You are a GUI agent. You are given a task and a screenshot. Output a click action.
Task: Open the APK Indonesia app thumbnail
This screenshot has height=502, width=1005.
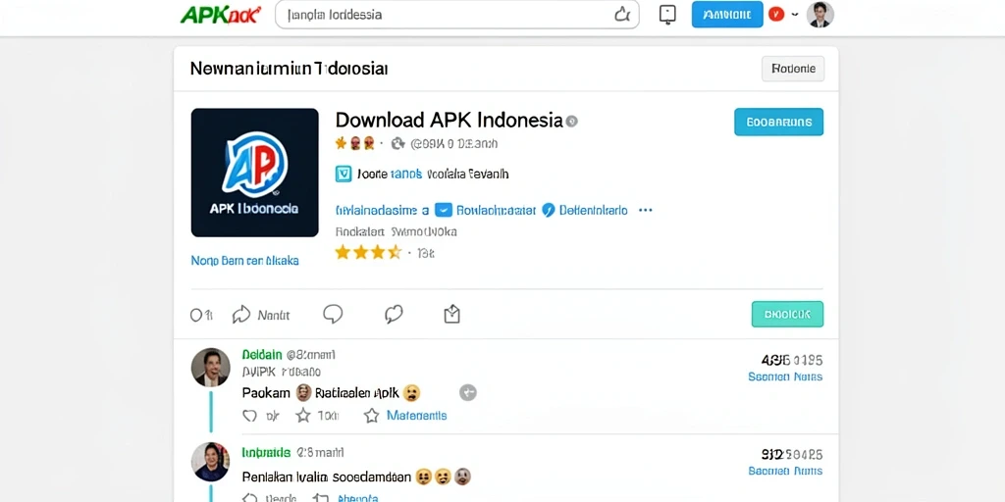[254, 173]
